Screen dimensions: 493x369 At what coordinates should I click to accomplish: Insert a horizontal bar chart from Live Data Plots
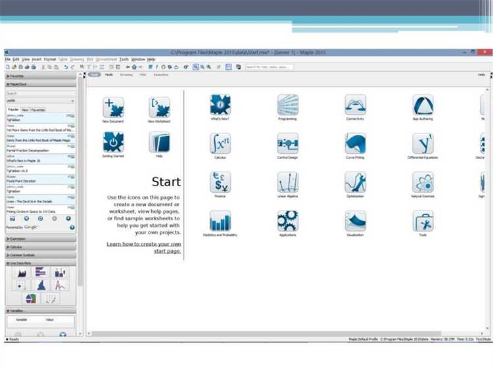(x=41, y=272)
